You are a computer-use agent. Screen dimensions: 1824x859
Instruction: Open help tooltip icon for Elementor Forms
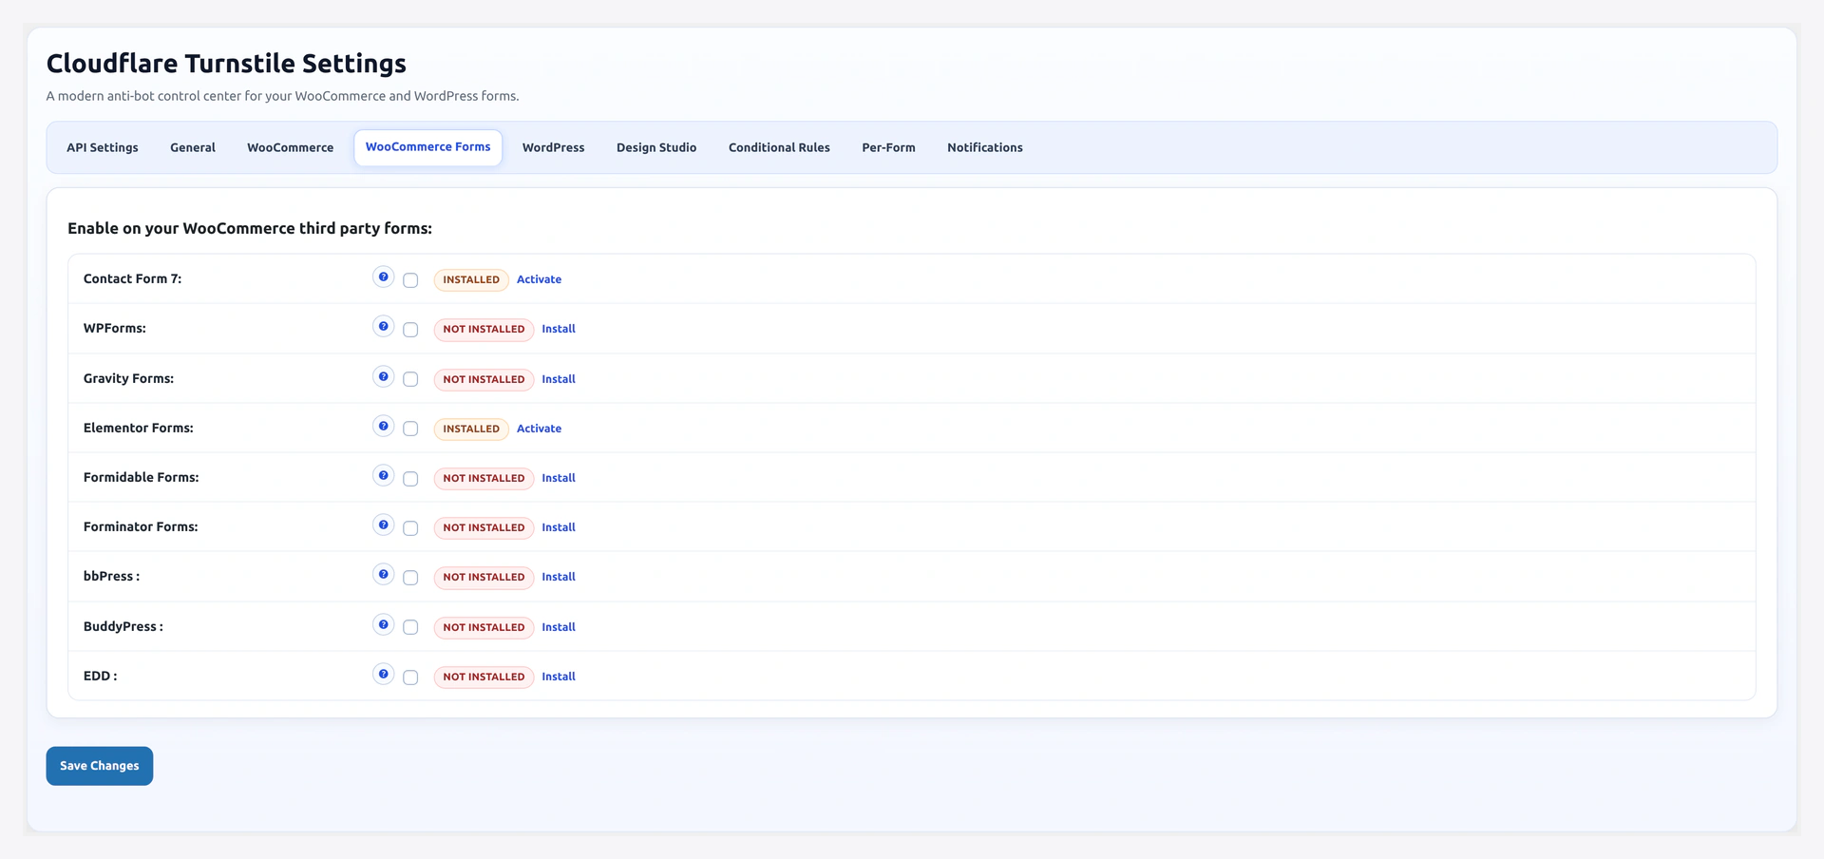coord(383,427)
